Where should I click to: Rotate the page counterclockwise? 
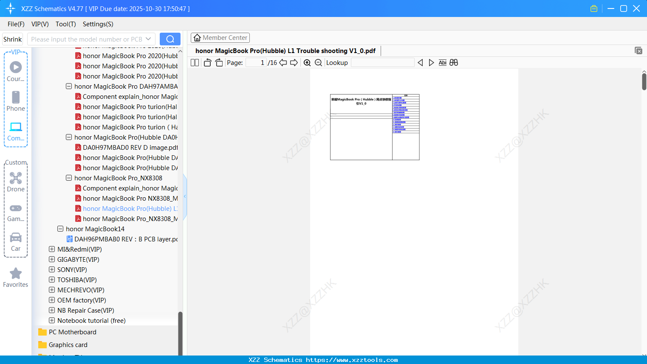pyautogui.click(x=207, y=63)
